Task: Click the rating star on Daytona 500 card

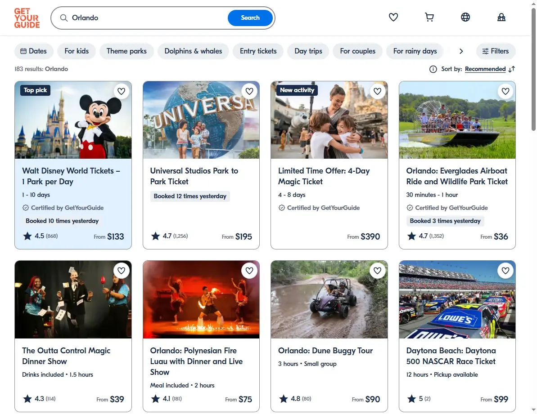Action: pos(412,399)
